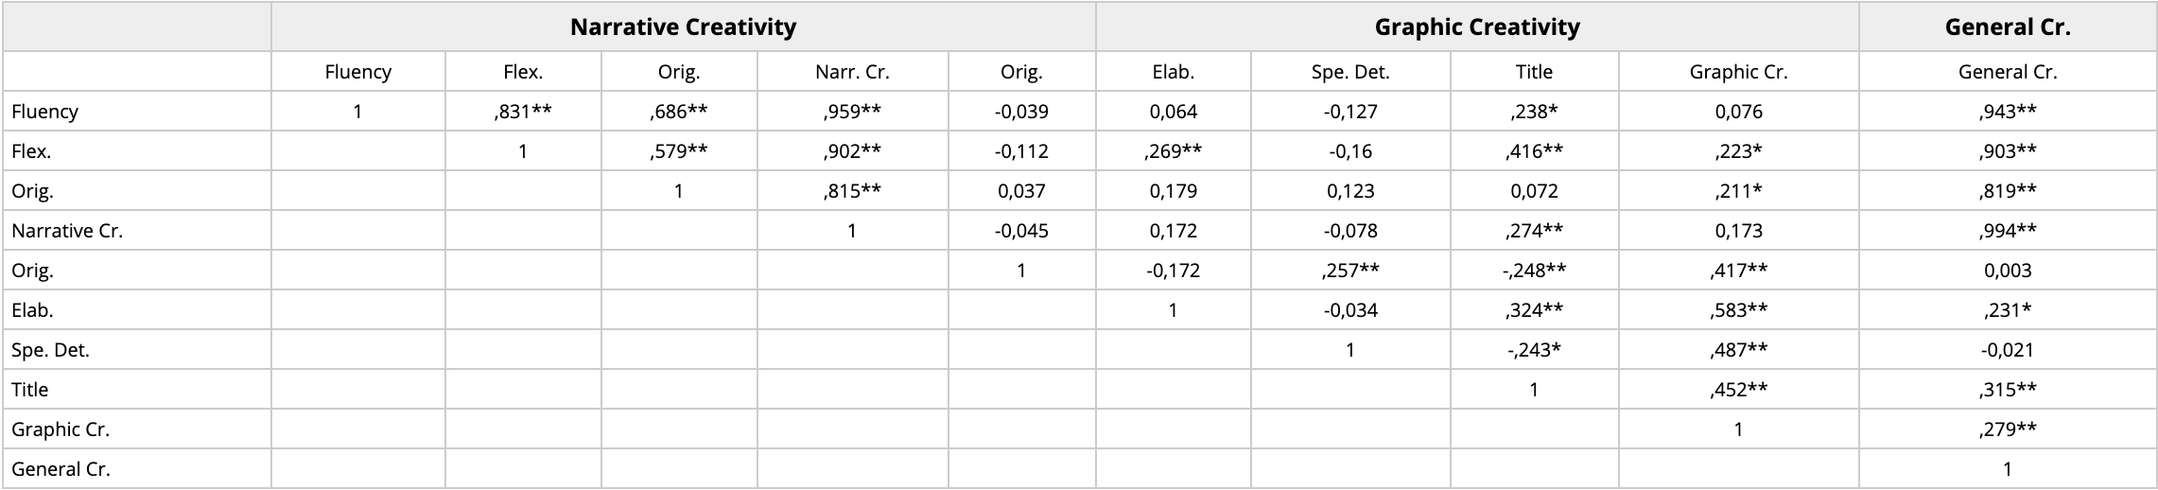Viewport: 2158px width, 490px height.
Task: Click the -0,021 cell in Spe. Det. row
Action: pos(2007,350)
